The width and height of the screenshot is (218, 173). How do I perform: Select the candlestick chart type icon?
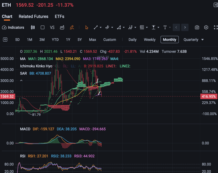point(33,27)
